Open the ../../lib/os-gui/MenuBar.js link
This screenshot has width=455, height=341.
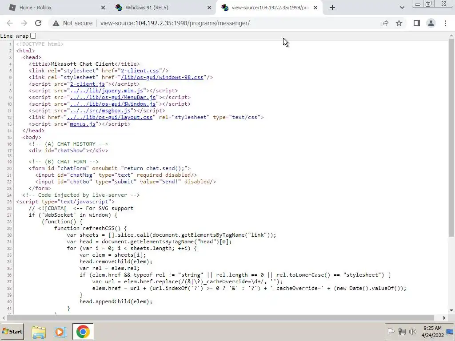tap(113, 97)
